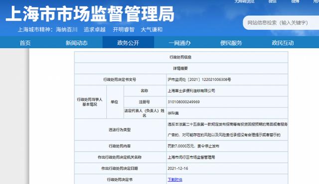Click the registration number 310108000249969
Screen dimensions: 319x184
(x=184, y=102)
